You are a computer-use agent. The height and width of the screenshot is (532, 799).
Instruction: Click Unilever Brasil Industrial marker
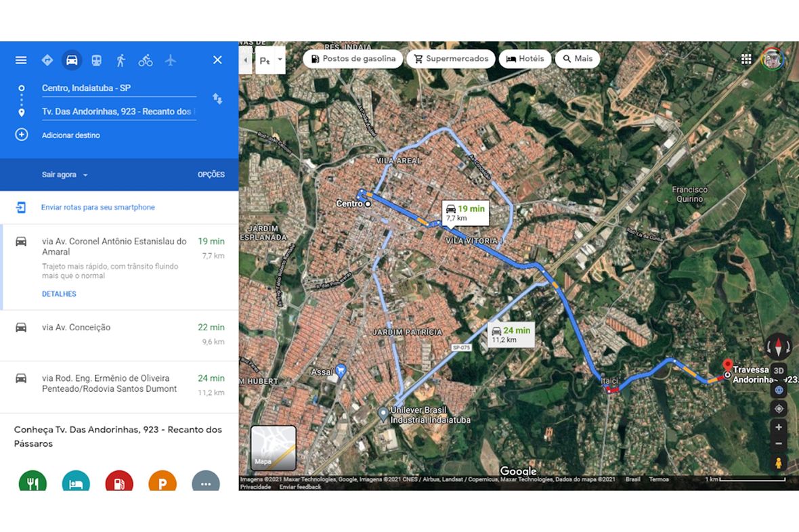tap(383, 414)
